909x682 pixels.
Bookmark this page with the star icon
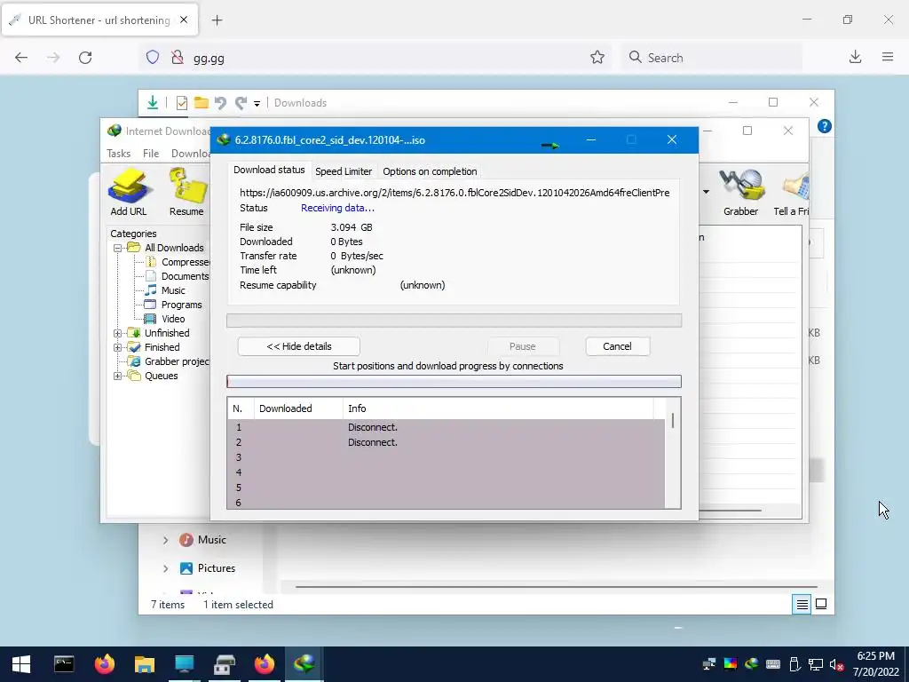[597, 57]
